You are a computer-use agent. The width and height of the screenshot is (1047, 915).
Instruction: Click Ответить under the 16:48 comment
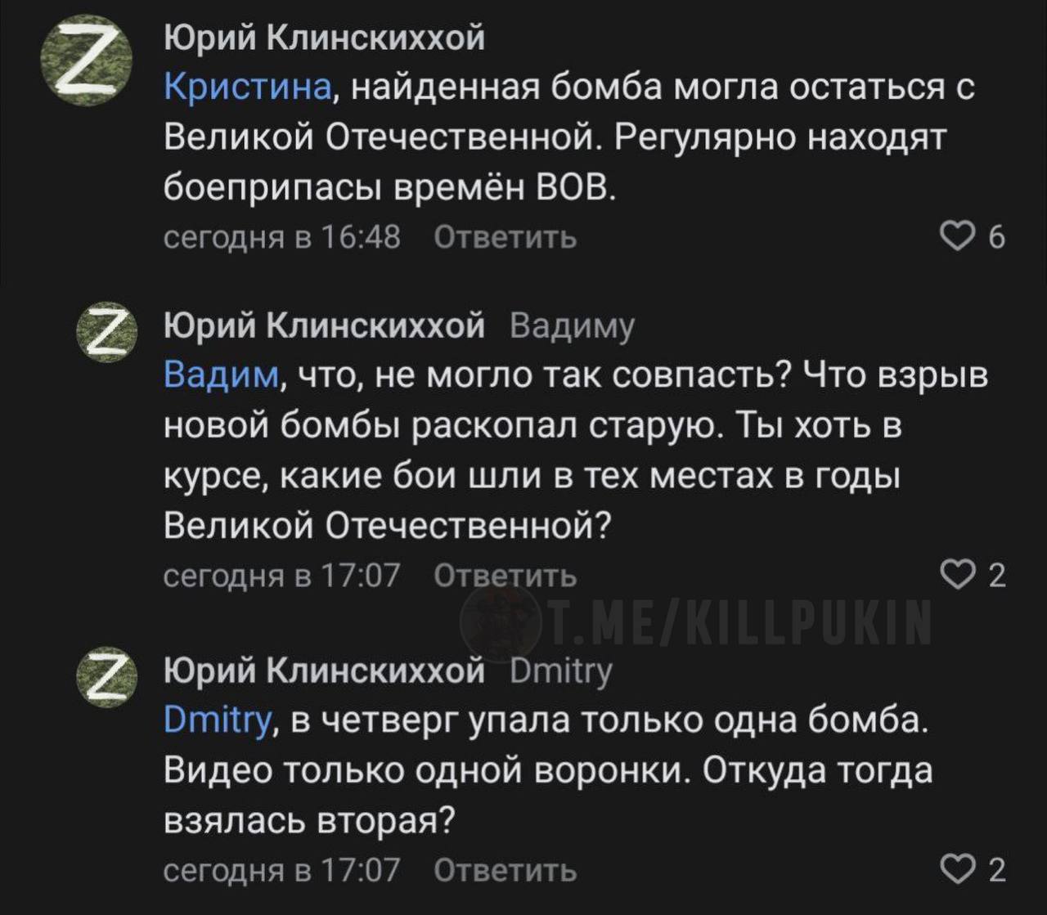click(x=505, y=237)
